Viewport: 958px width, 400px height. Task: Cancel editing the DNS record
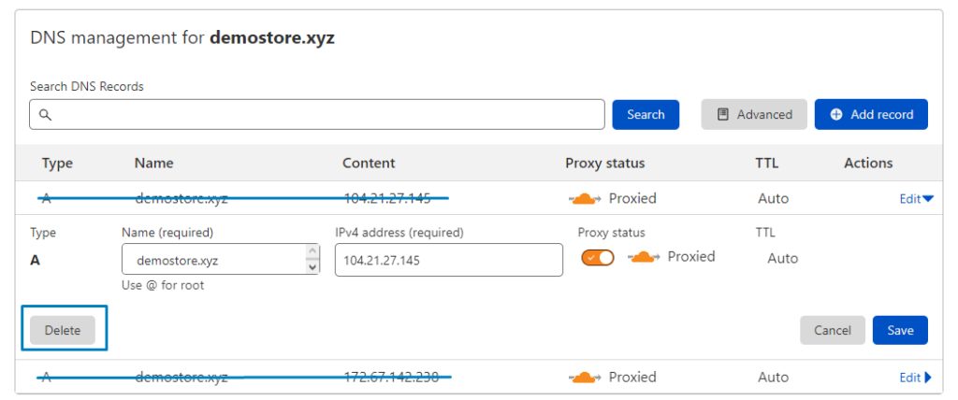832,331
